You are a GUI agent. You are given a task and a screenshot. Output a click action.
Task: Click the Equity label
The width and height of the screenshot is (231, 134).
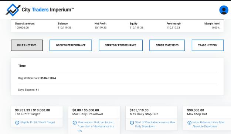pyautogui.click(x=133, y=24)
